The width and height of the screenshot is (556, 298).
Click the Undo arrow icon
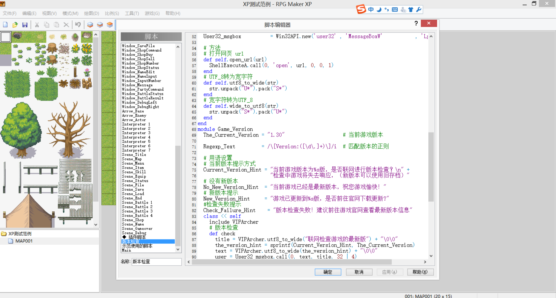(78, 25)
